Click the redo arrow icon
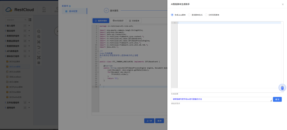The width and height of the screenshot is (287, 130). 39,53
